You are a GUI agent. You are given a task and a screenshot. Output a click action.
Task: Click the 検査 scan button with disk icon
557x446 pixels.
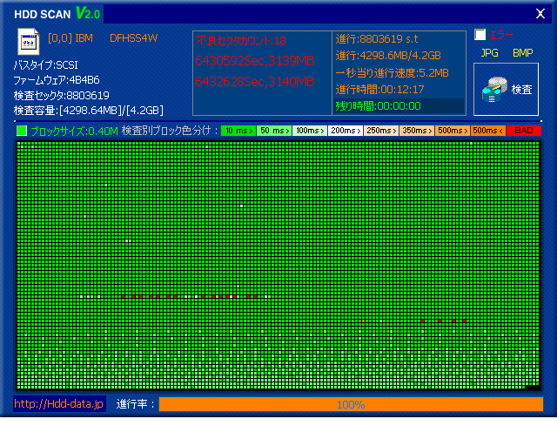pyautogui.click(x=507, y=88)
